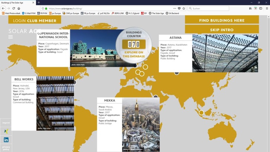Go to browser home page icon
270x152 pixels.
coord(19,8)
